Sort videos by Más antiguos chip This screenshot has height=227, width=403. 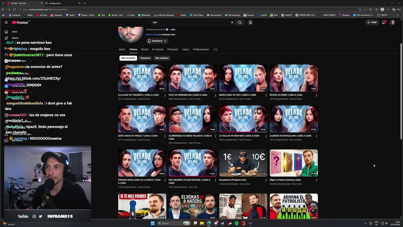(x=162, y=58)
